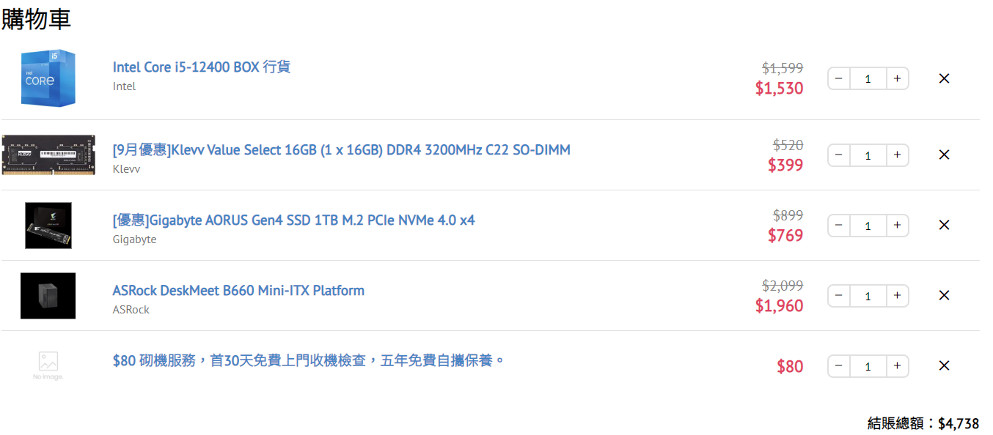Increase Intel Core i5-12400 quantity

point(897,78)
